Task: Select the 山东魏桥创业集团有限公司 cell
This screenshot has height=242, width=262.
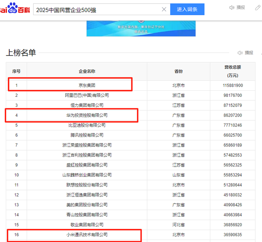Action: (x=87, y=175)
